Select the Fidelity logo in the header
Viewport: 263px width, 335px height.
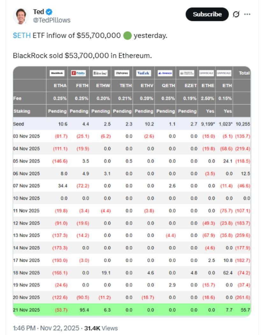[78, 73]
